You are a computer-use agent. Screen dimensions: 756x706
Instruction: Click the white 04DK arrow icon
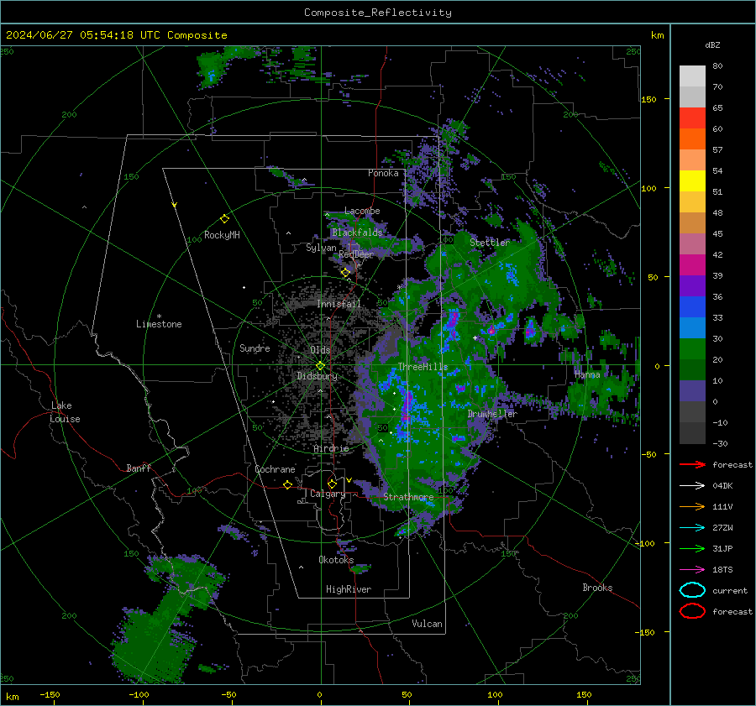(692, 485)
